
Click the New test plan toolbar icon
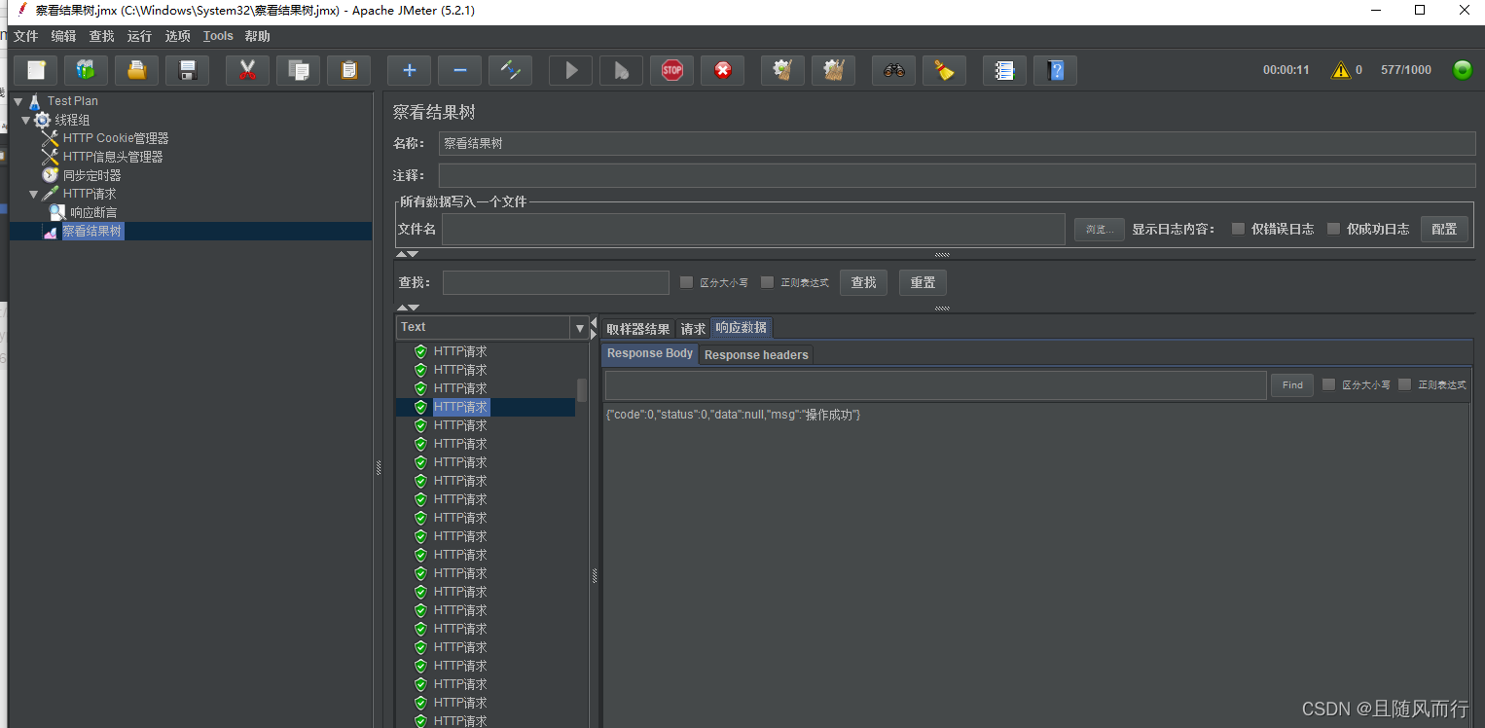pos(36,70)
